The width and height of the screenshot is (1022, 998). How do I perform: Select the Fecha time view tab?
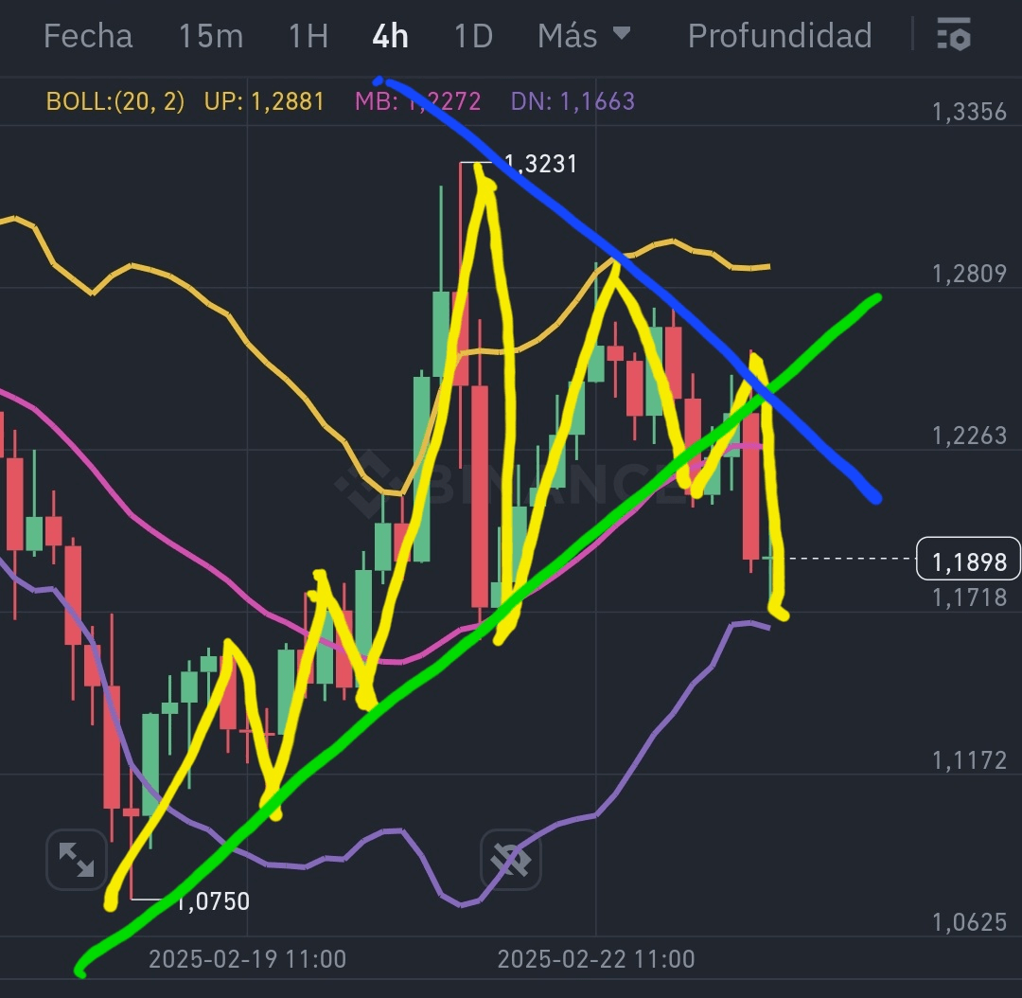(x=88, y=35)
